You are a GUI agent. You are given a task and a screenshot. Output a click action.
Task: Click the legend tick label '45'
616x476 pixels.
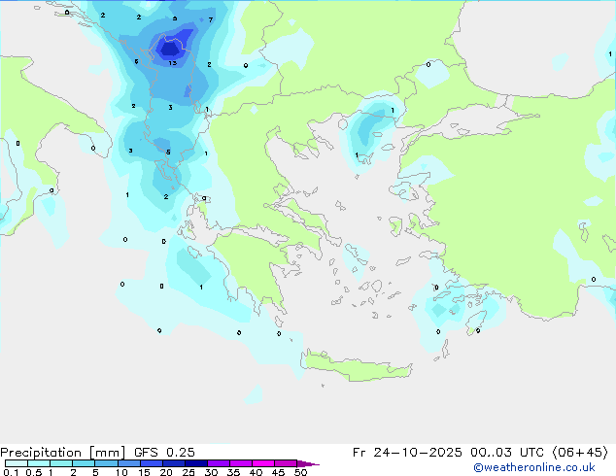pyautogui.click(x=279, y=472)
